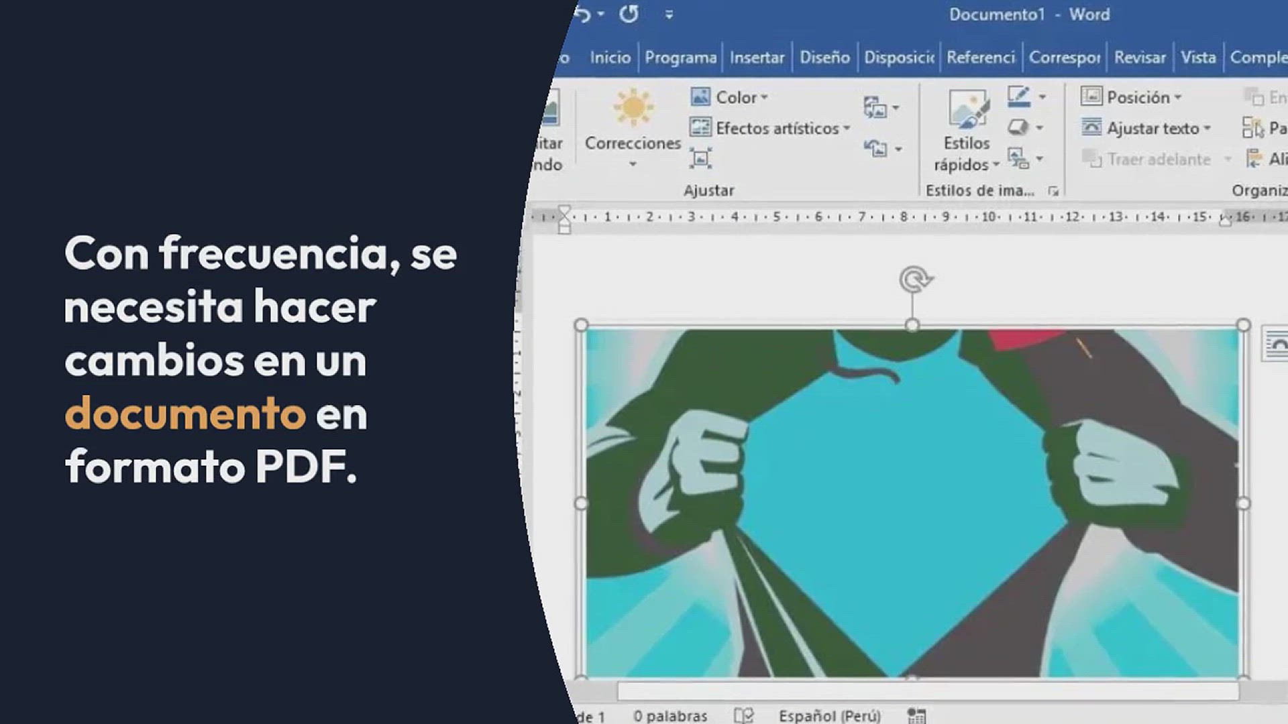Click the Corrections sun icon
Image resolution: width=1288 pixels, height=724 pixels.
[x=633, y=108]
